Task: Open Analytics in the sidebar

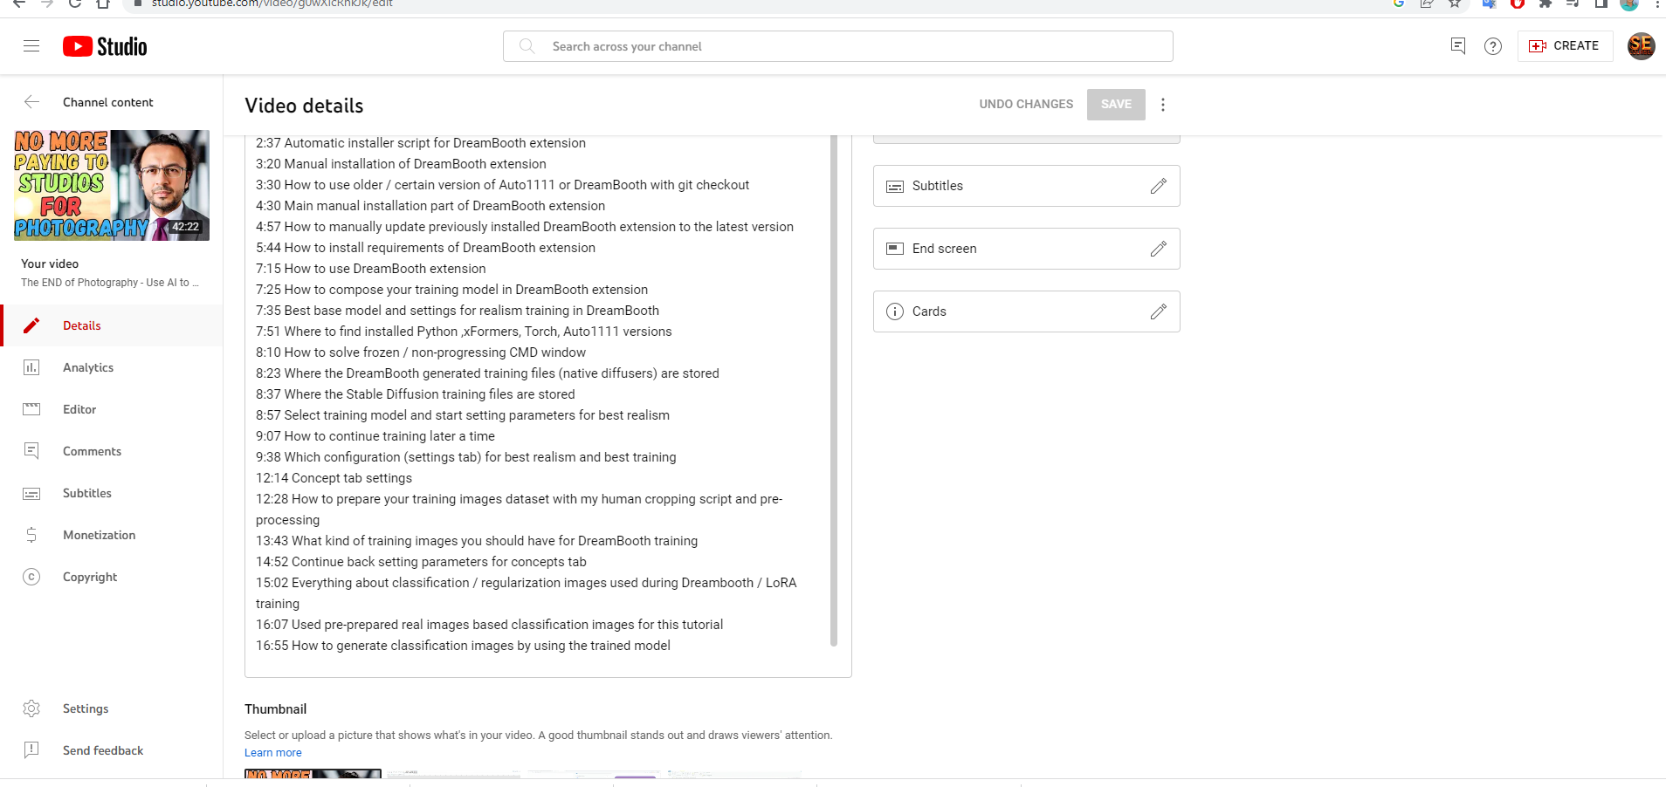Action: click(88, 367)
